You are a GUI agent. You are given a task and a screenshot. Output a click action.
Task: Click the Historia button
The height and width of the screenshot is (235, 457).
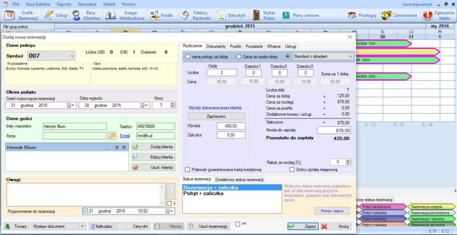point(169,226)
